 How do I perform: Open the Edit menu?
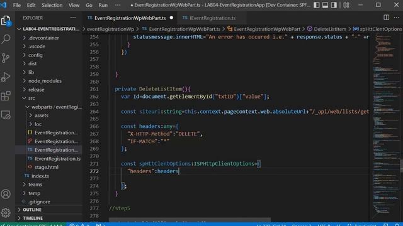31,5
